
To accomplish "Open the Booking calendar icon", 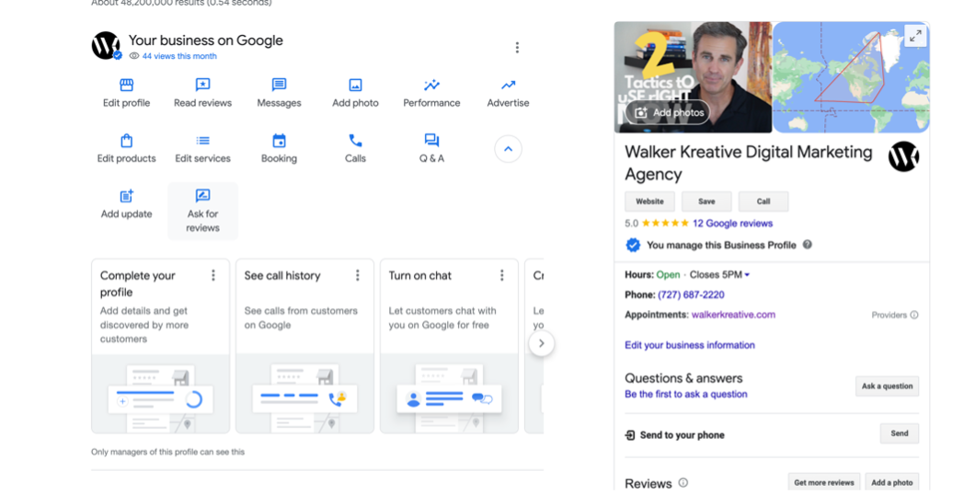I will (x=280, y=141).
